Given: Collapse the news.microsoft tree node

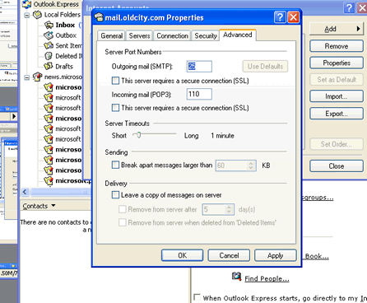Looking at the screenshot, I should 27,77.
